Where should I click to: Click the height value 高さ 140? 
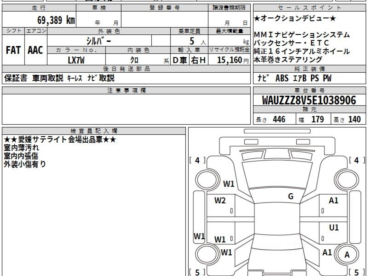tap(347, 119)
